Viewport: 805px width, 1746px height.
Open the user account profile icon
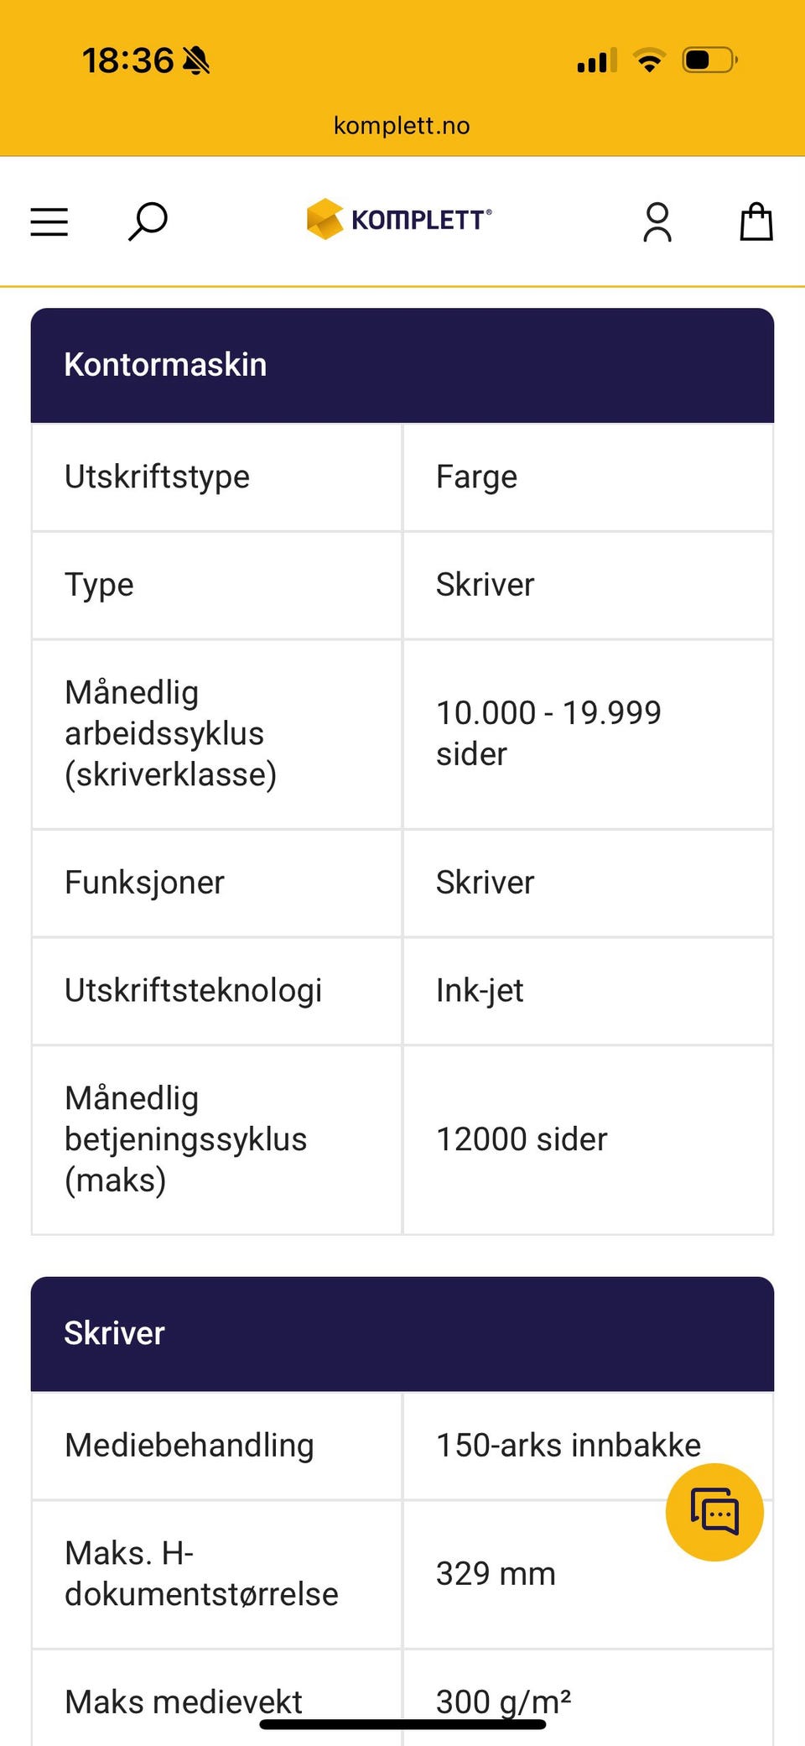[x=657, y=222]
